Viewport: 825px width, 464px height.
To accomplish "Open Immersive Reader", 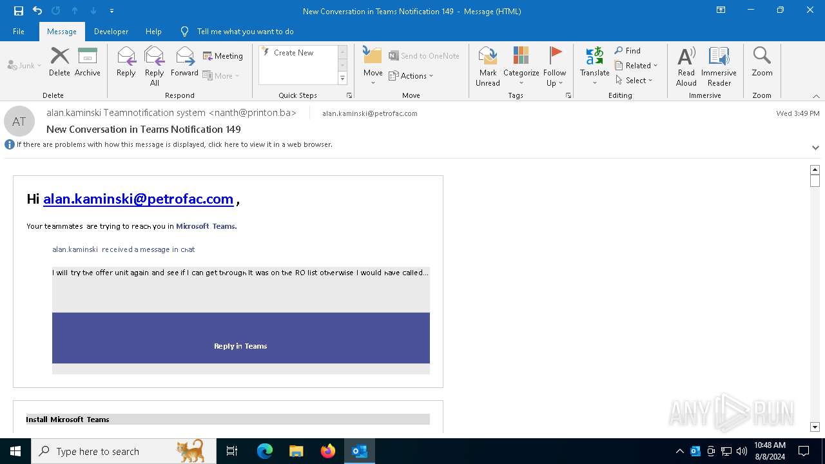I will pyautogui.click(x=719, y=66).
